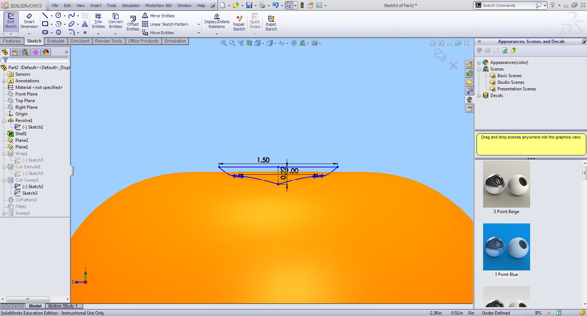Screen dimensions: 587x316
Task: Open the File menu
Action: [x=55, y=6]
